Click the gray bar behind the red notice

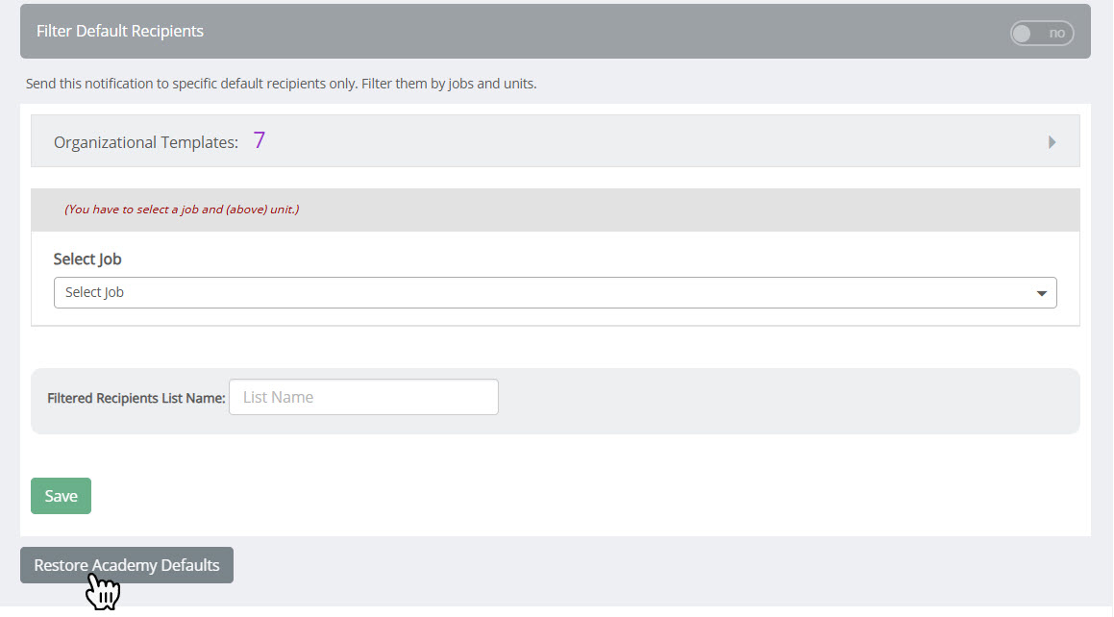click(x=673, y=210)
